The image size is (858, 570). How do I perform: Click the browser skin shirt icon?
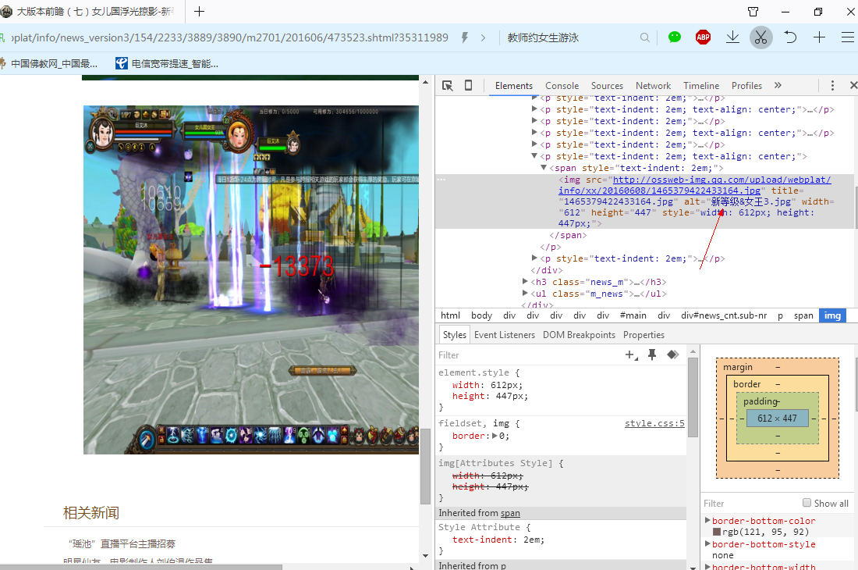(x=753, y=12)
